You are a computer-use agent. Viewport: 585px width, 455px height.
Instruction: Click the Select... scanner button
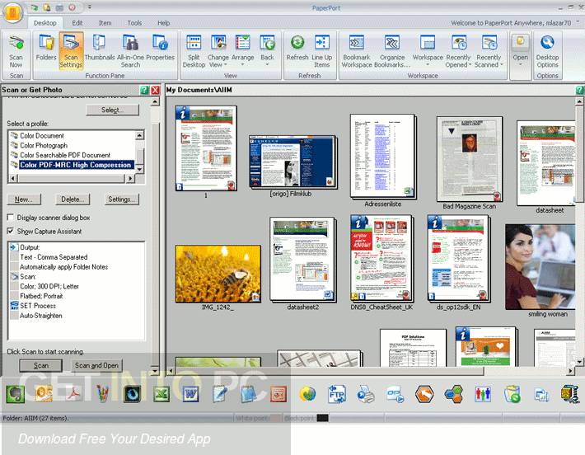[x=112, y=110]
